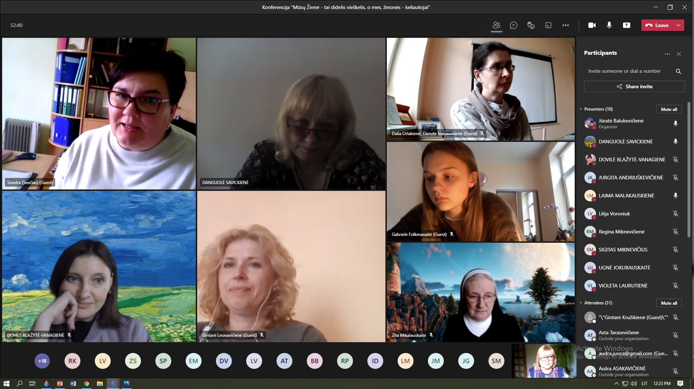Click the Share invite button

[635, 86]
